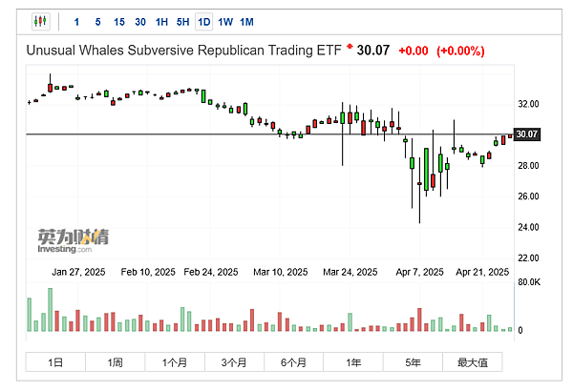This screenshot has height=391, width=573.
Task: Click the 22.00 price axis label
Action: 528,258
